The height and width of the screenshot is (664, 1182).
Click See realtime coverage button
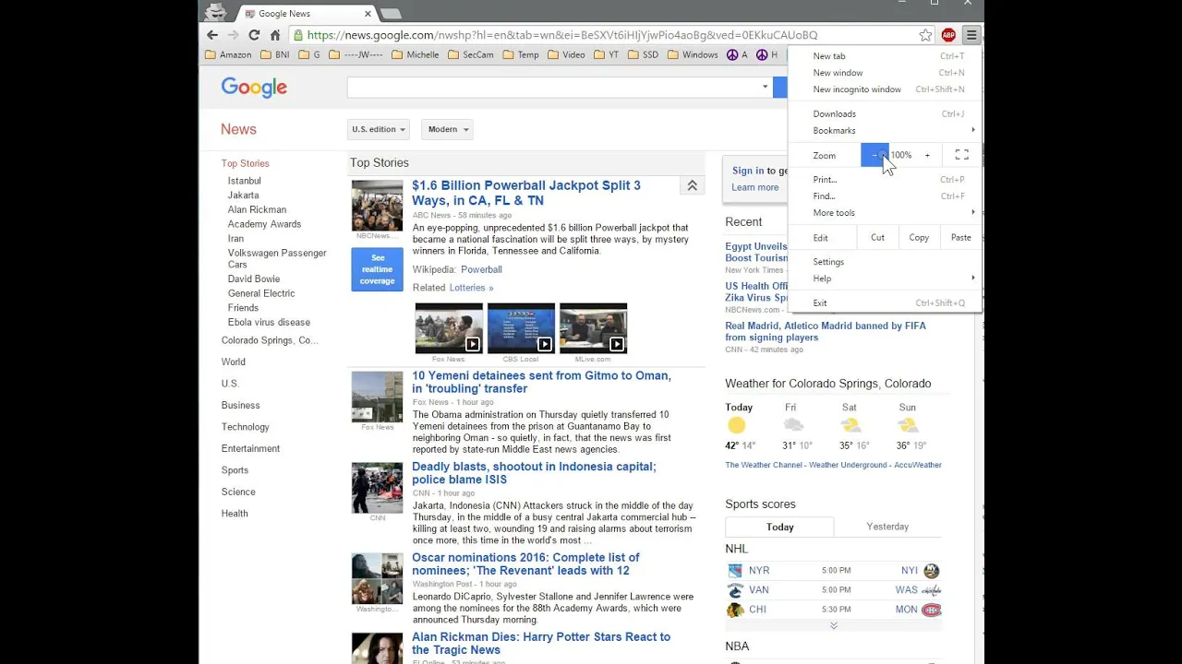377,269
